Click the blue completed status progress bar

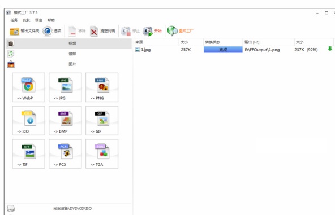click(223, 50)
